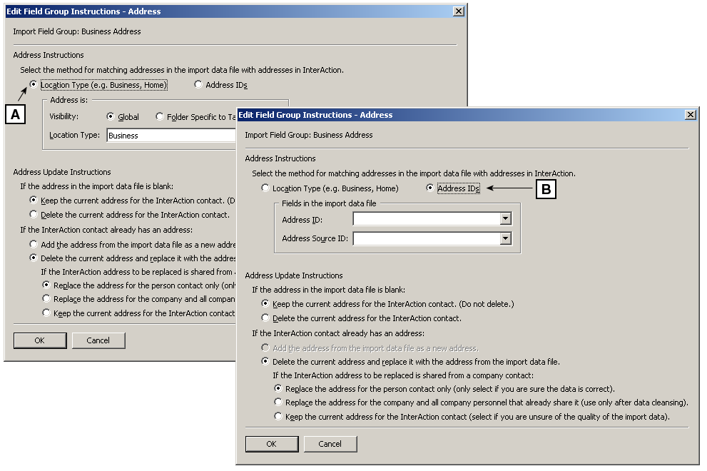Screen dimensions: 707x471
Task: Choose Folder Specific visibility option
Action: [160, 116]
